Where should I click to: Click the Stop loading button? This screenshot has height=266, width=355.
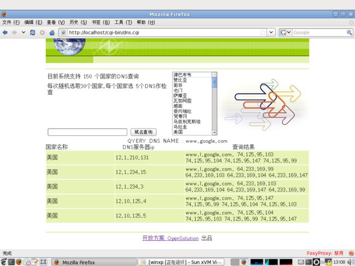43,33
